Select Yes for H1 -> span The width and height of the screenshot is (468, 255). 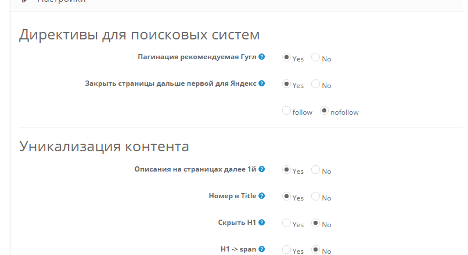click(286, 250)
